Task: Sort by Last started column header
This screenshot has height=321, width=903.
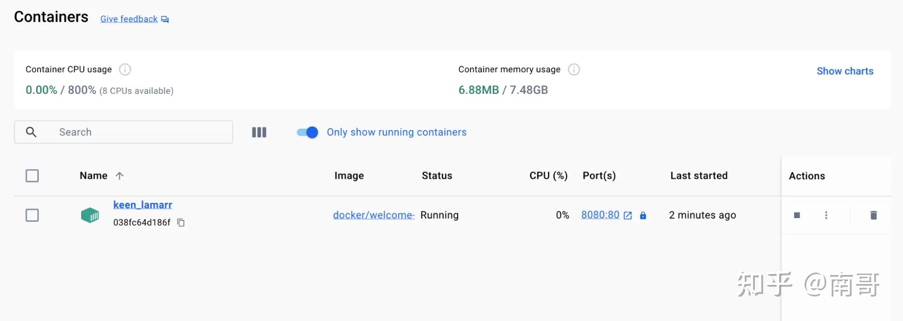Action: [699, 176]
